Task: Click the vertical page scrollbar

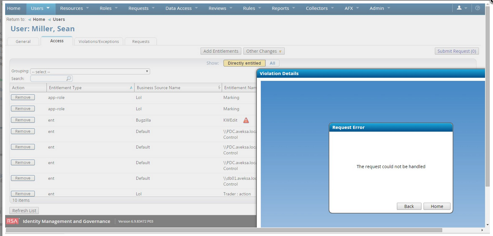Action: tap(488, 96)
